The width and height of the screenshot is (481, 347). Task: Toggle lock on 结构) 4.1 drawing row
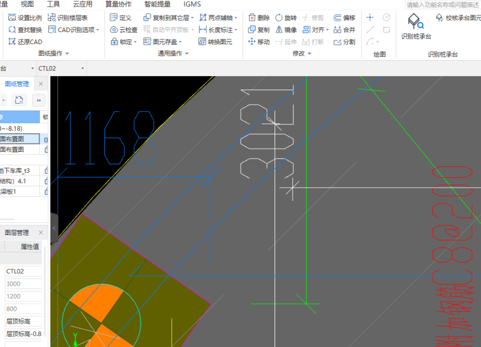tap(46, 181)
